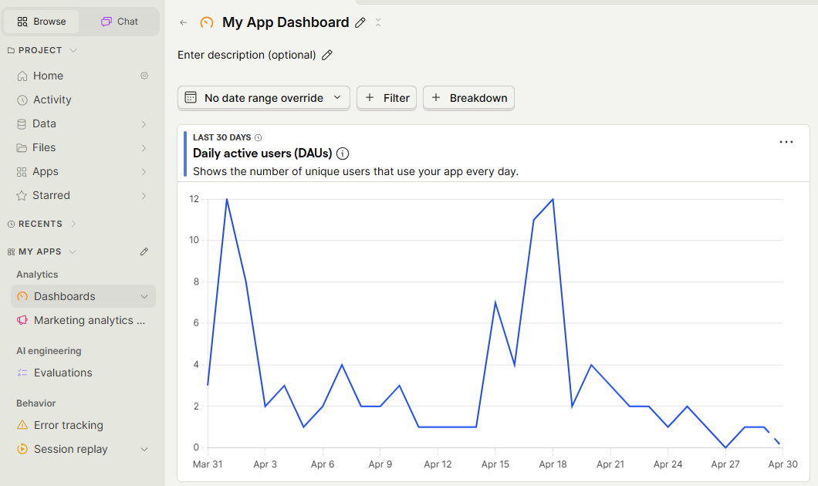Screen dimensions: 818x486
Task: Click the Evaluations checklist icon
Action: (22, 373)
